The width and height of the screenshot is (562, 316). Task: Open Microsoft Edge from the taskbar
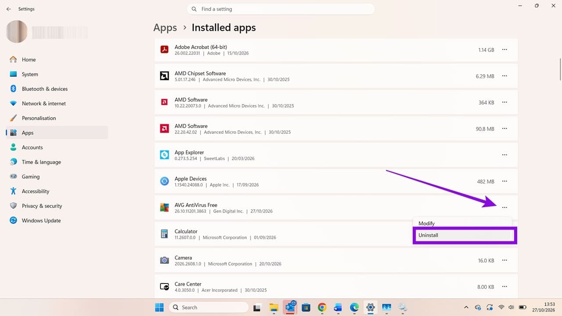(354, 307)
